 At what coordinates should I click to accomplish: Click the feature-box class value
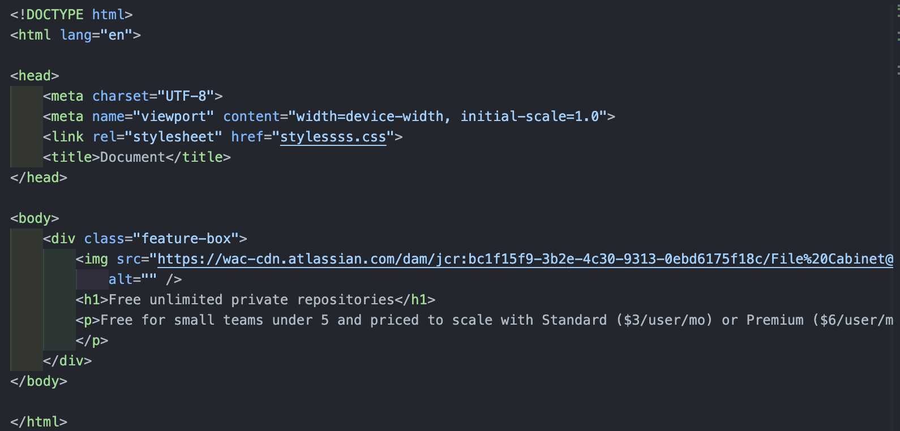tap(186, 239)
